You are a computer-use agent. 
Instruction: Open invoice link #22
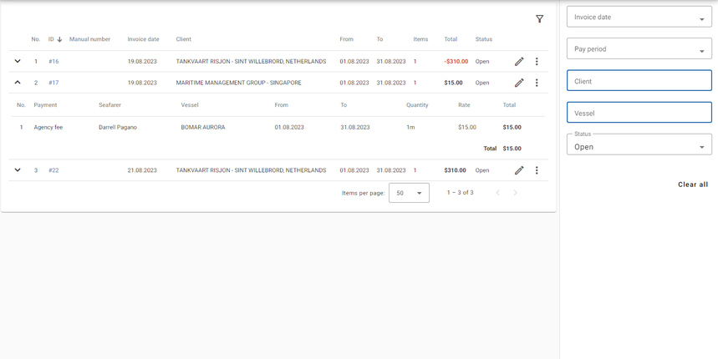[x=53, y=170]
